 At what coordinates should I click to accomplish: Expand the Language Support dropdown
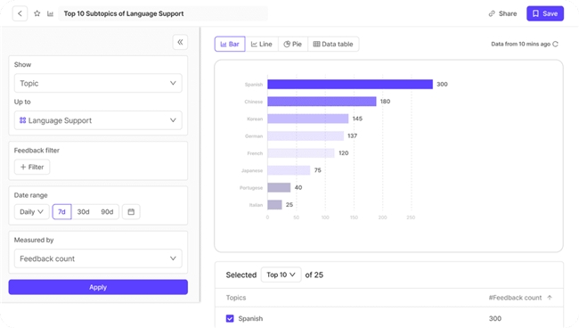coord(98,120)
